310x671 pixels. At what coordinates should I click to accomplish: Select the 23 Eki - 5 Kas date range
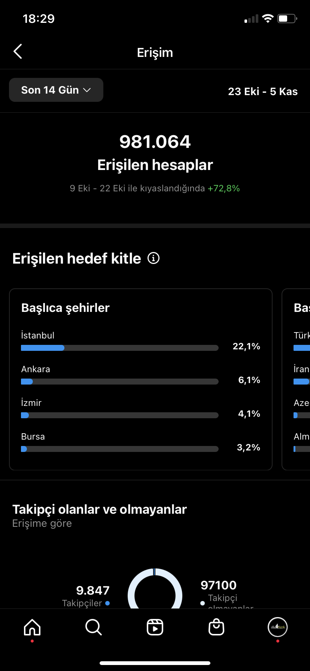click(263, 91)
